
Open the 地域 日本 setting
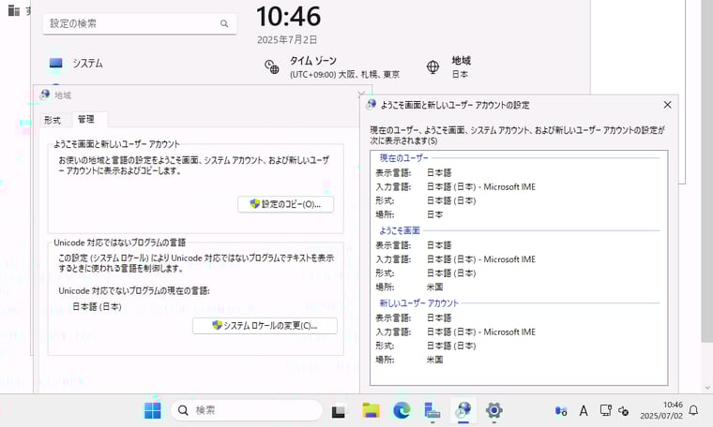448,66
